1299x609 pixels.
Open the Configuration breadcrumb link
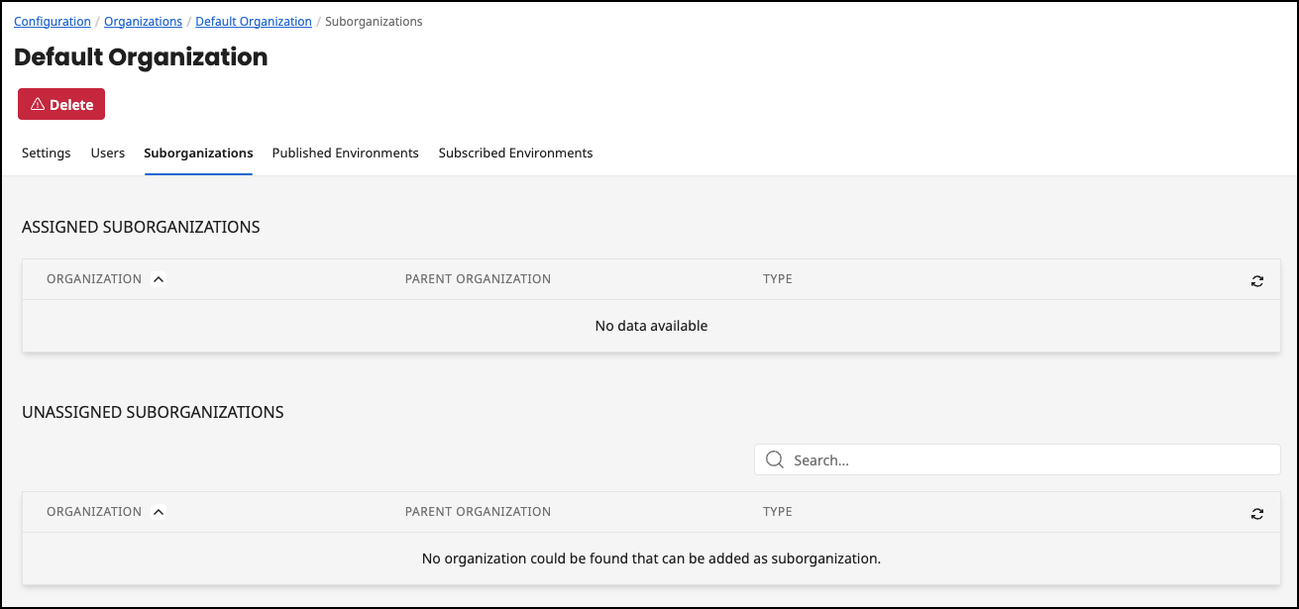52,21
